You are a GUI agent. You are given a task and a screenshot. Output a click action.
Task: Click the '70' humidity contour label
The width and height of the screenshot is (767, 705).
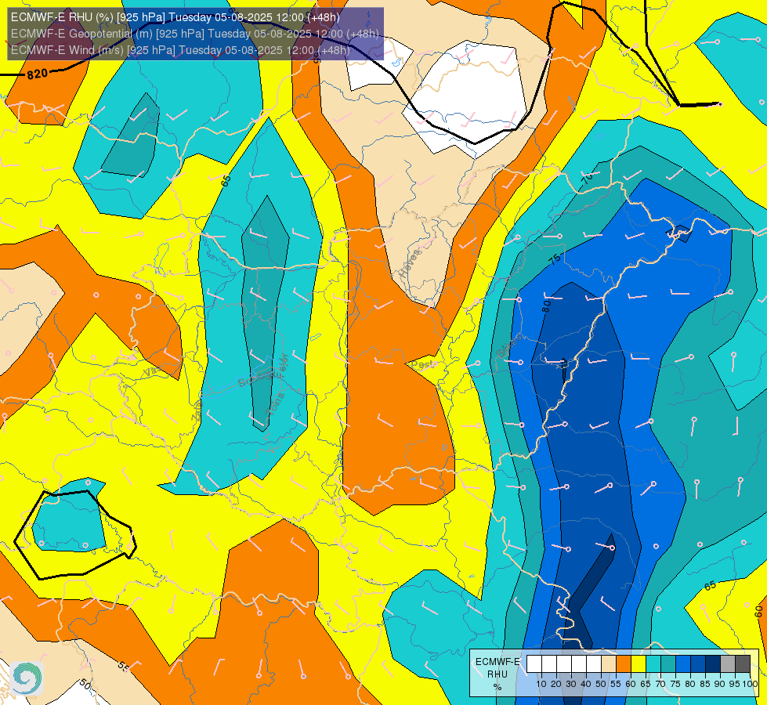click(587, 179)
